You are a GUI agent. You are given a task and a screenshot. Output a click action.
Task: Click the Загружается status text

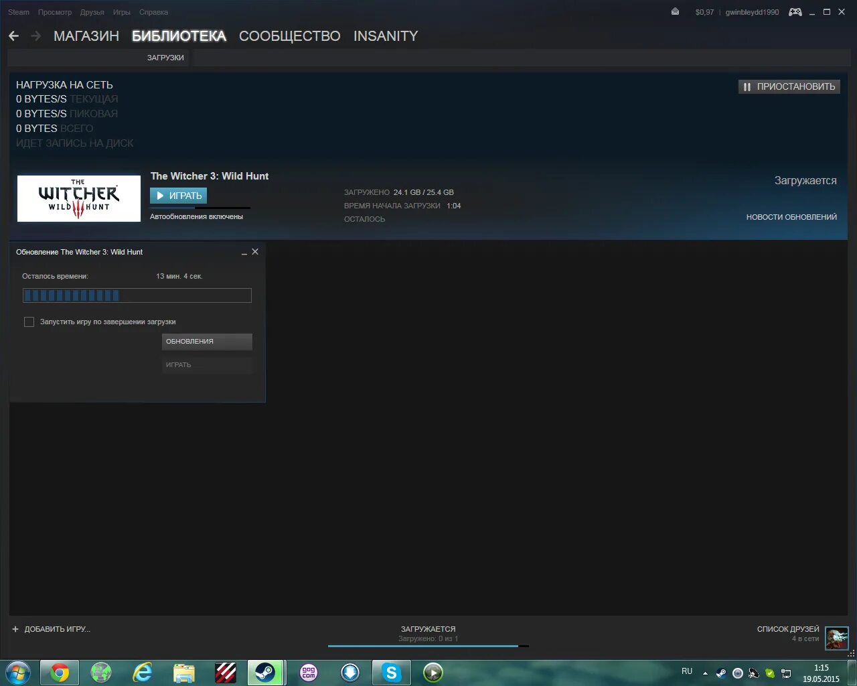tap(805, 181)
